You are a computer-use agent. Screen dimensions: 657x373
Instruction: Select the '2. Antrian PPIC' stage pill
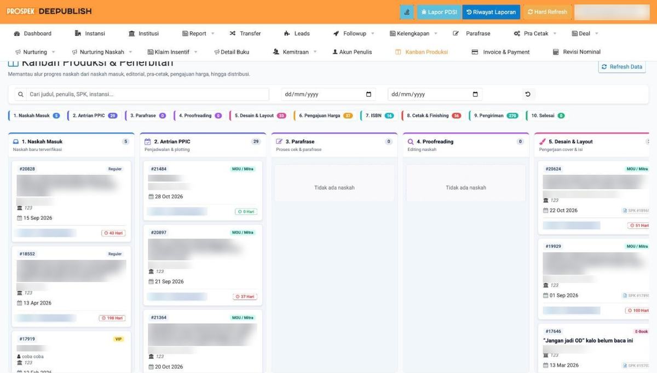94,116
